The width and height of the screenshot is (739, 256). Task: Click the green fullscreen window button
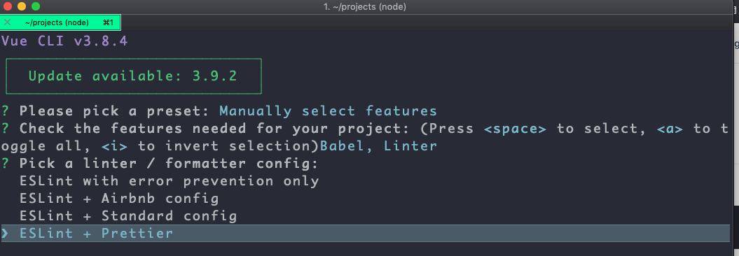[35, 6]
